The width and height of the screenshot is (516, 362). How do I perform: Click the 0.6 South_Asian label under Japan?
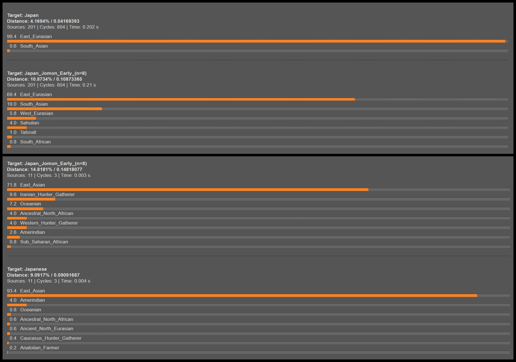[28, 46]
